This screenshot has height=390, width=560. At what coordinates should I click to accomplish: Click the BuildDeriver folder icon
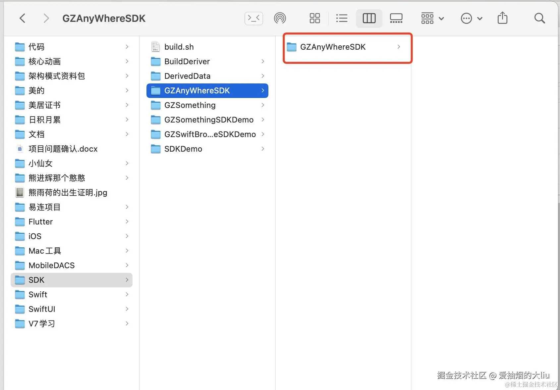pos(156,62)
